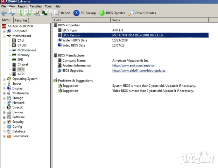
Task: Switch to the Menu tab
Action: (6, 20)
